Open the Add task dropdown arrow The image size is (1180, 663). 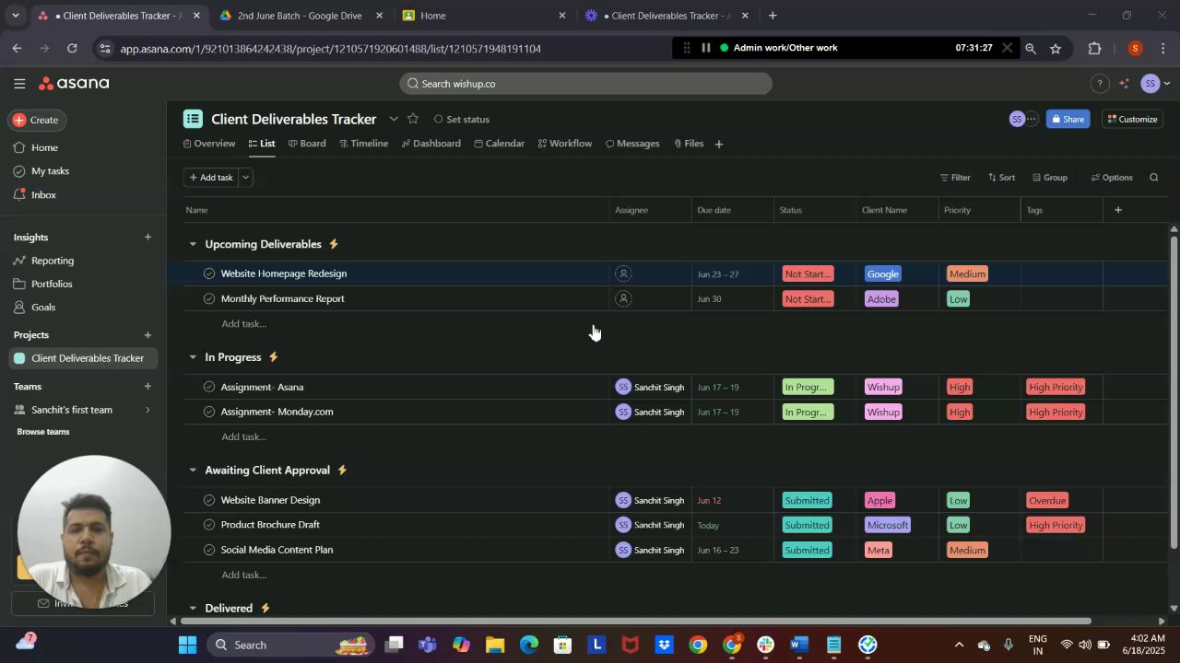[245, 178]
